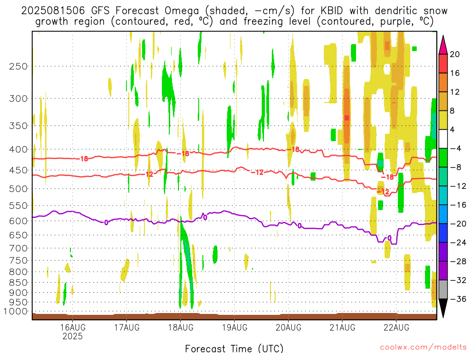Image resolution: width=471 pixels, height=353 pixels.
Task: Click the -12 red contour label near 17AUG
Action: (148, 174)
